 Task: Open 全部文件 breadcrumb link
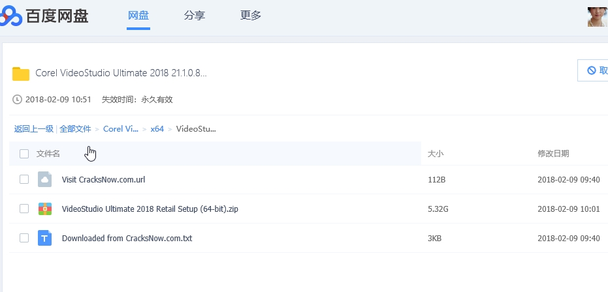75,129
